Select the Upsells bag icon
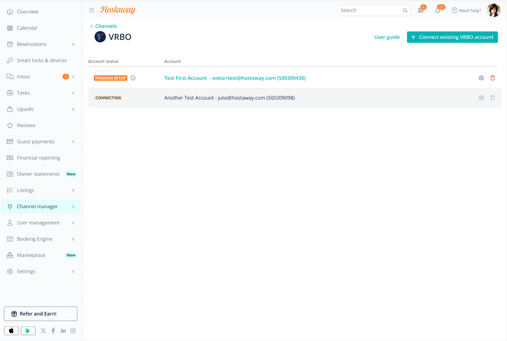 click(x=10, y=109)
